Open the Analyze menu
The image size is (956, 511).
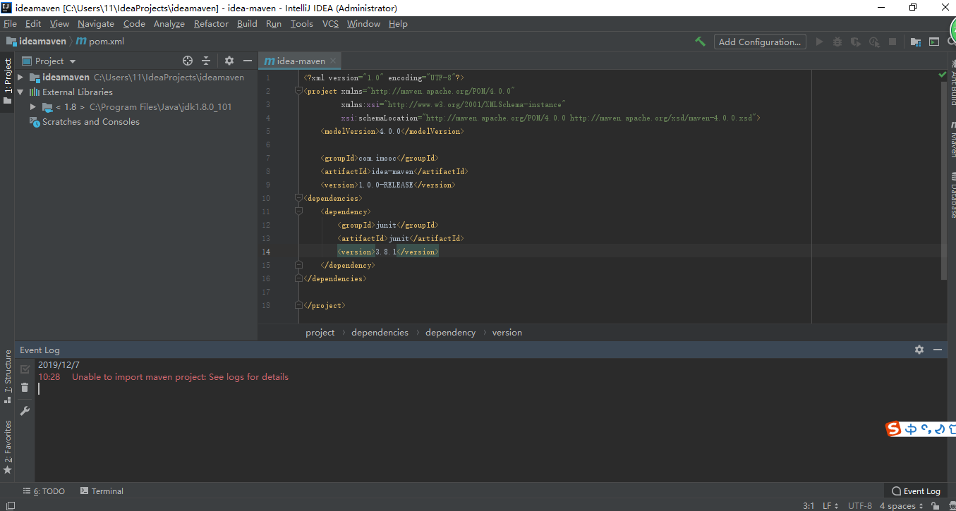(x=169, y=23)
